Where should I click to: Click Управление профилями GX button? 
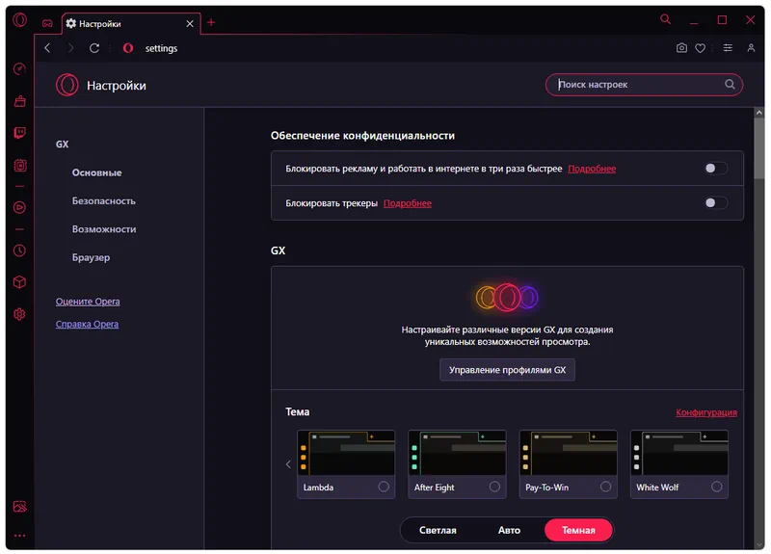click(x=507, y=370)
